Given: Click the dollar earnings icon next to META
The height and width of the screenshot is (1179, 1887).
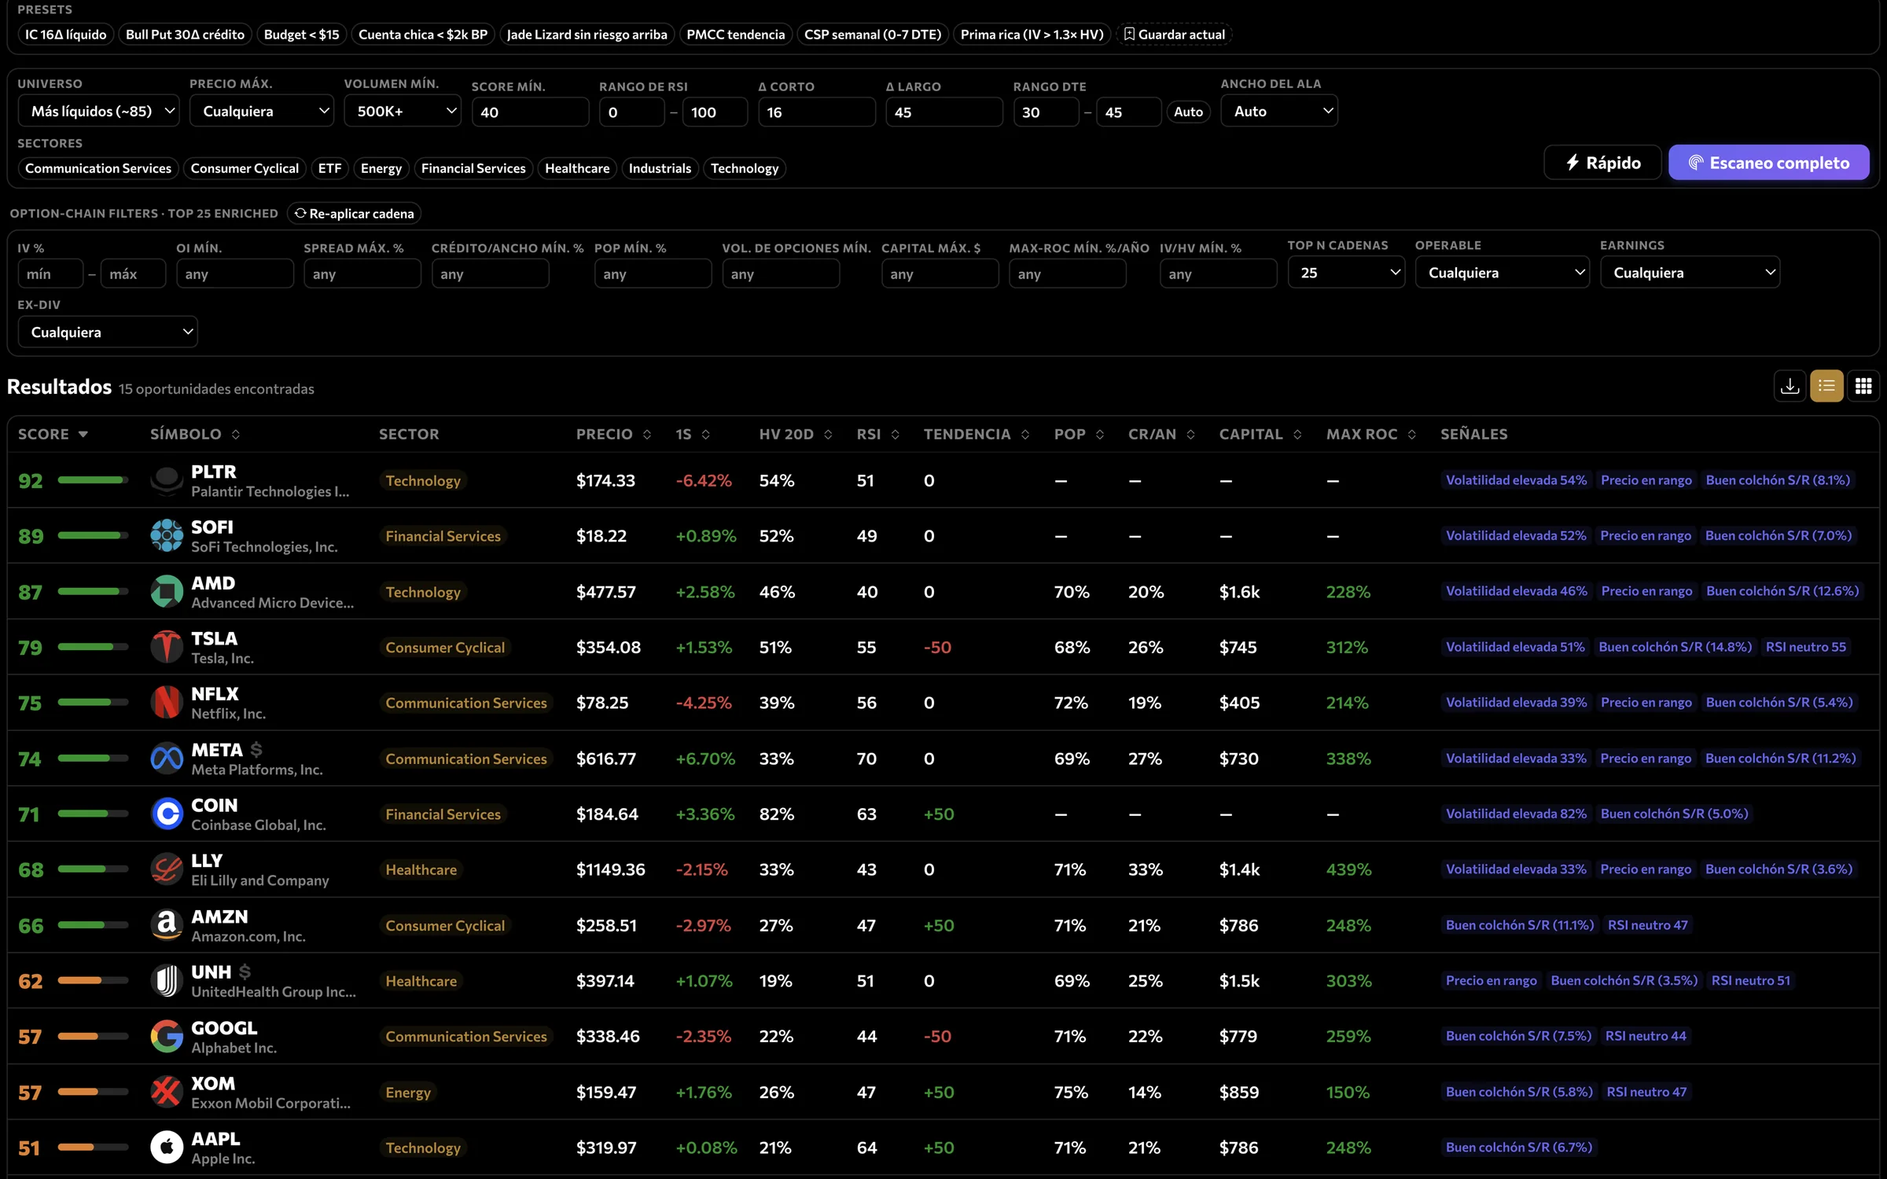Looking at the screenshot, I should (256, 750).
